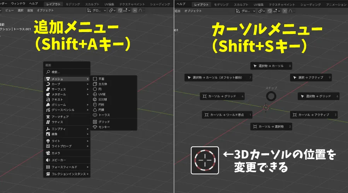
Task: Add an ICO球 icosphere mesh
Action: point(113,99)
